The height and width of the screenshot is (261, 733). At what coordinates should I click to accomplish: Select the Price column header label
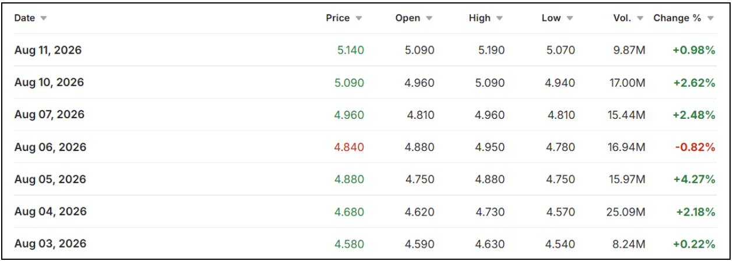point(338,18)
